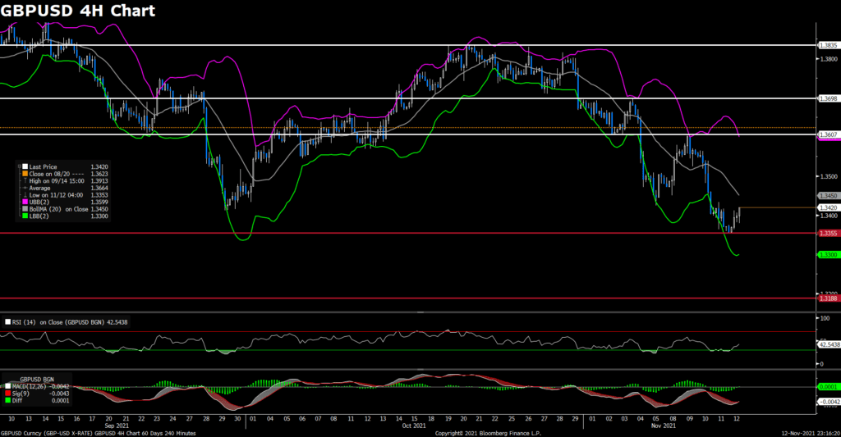
Task: Click the red 1.3355 support axis tag
Action: [829, 234]
